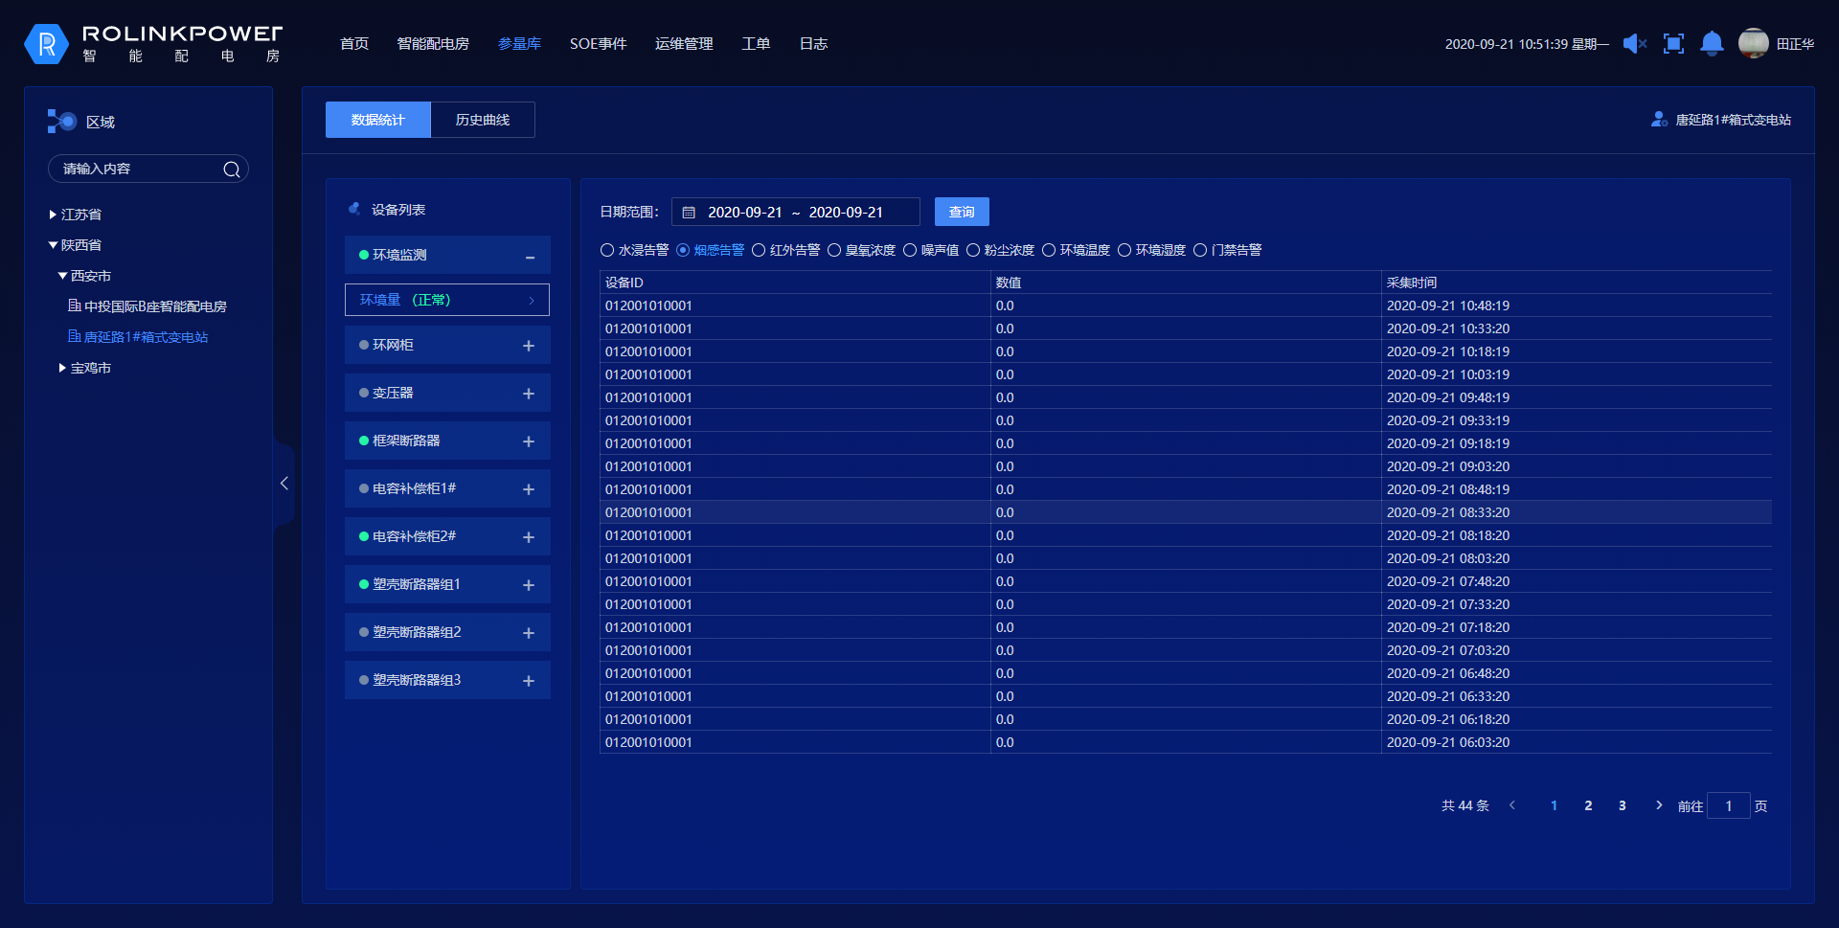Expand the 江苏省 tree node

pos(54,215)
